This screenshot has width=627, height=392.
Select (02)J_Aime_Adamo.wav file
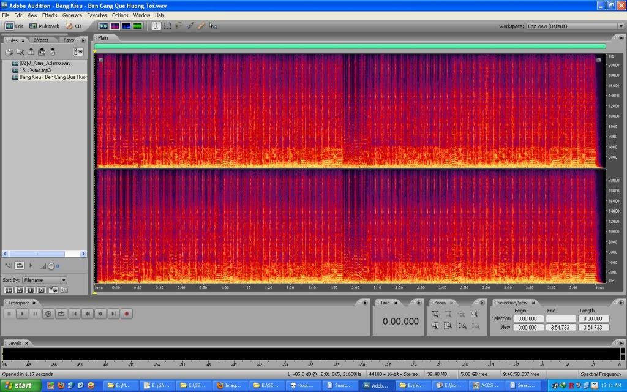[x=45, y=63]
